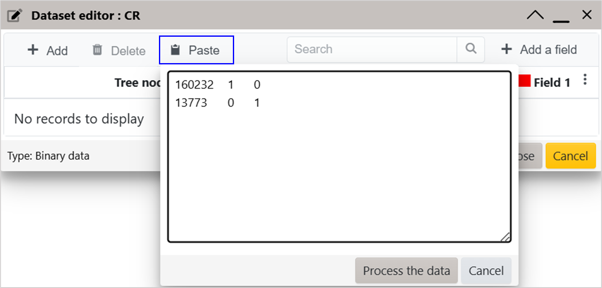The height and width of the screenshot is (288, 602).
Task: Click in the pasted data text area
Action: 339,157
